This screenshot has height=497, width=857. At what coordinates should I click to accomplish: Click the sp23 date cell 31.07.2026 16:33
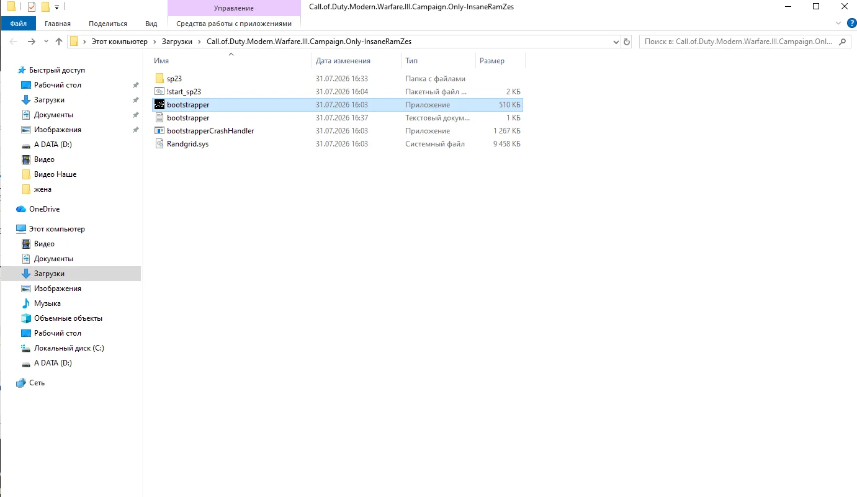pos(342,79)
